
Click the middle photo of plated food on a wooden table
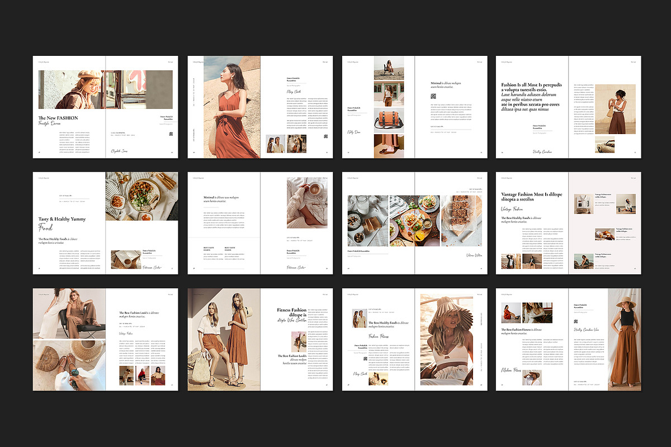[414, 221]
